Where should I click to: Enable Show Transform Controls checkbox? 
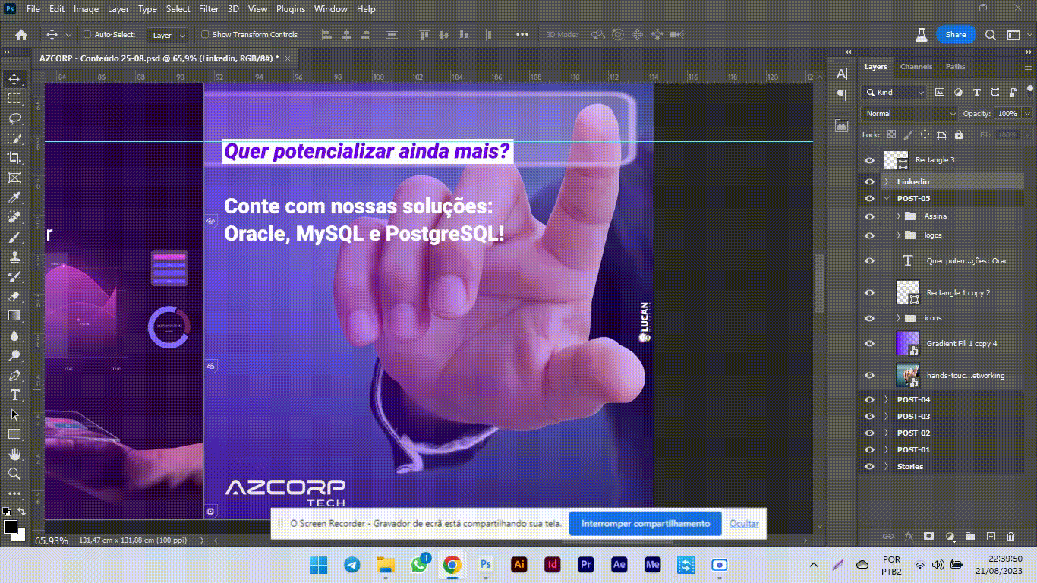coord(205,35)
